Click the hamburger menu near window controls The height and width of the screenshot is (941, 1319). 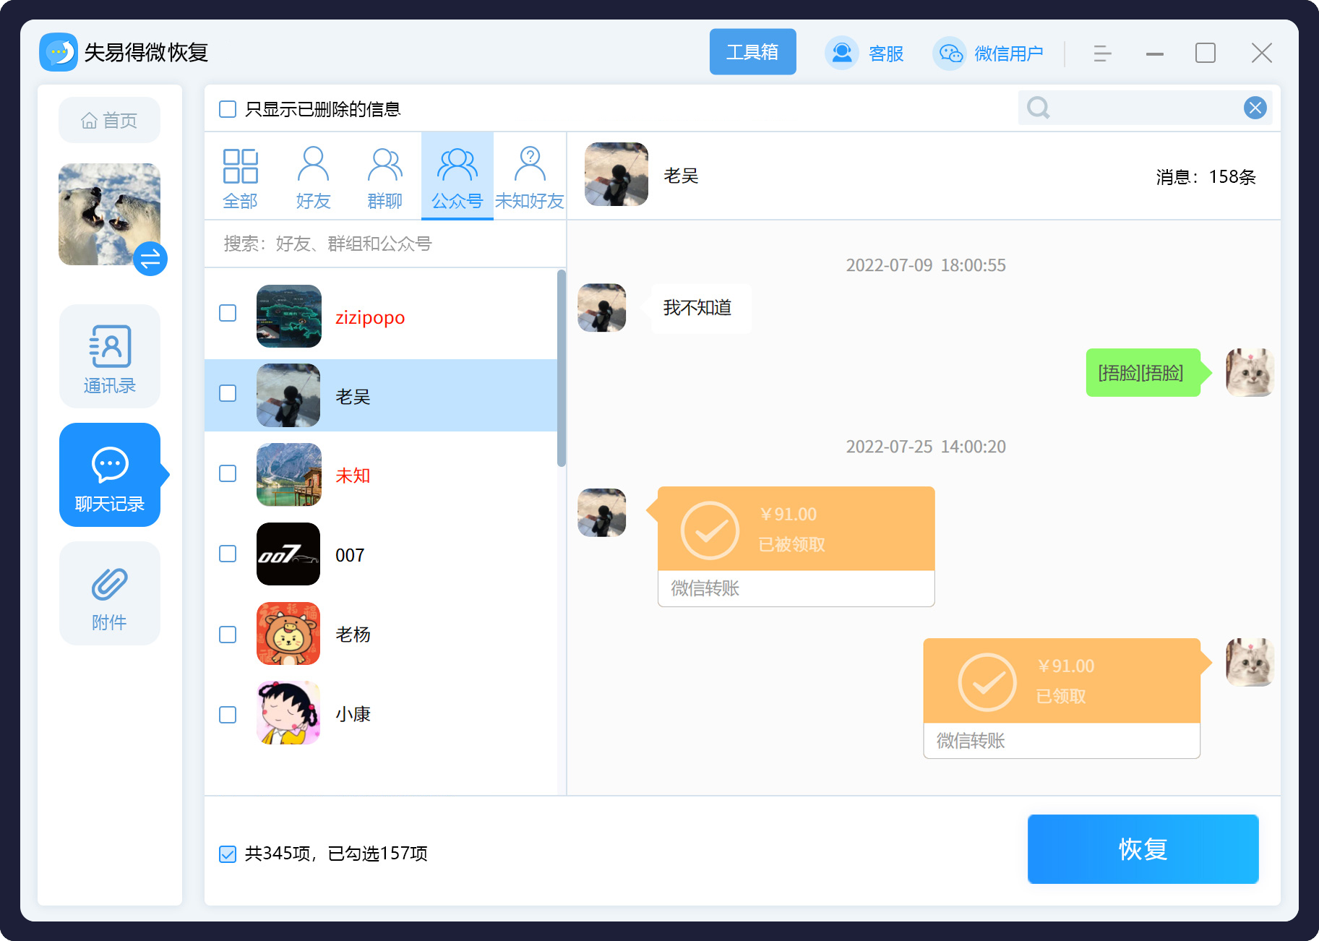(x=1101, y=53)
